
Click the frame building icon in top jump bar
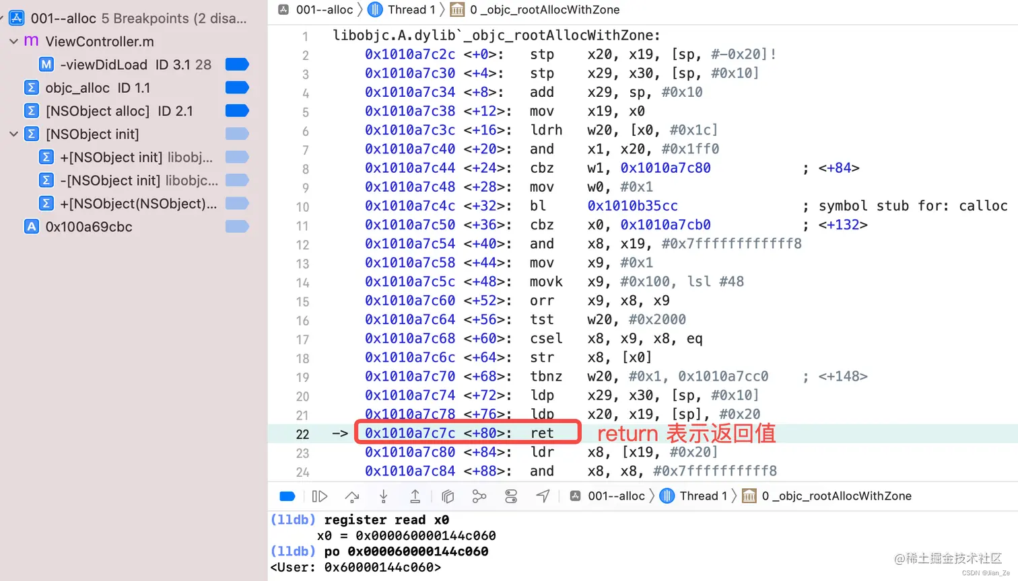[x=457, y=9]
